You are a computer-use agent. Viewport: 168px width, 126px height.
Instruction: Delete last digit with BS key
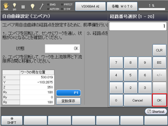pos(159,63)
